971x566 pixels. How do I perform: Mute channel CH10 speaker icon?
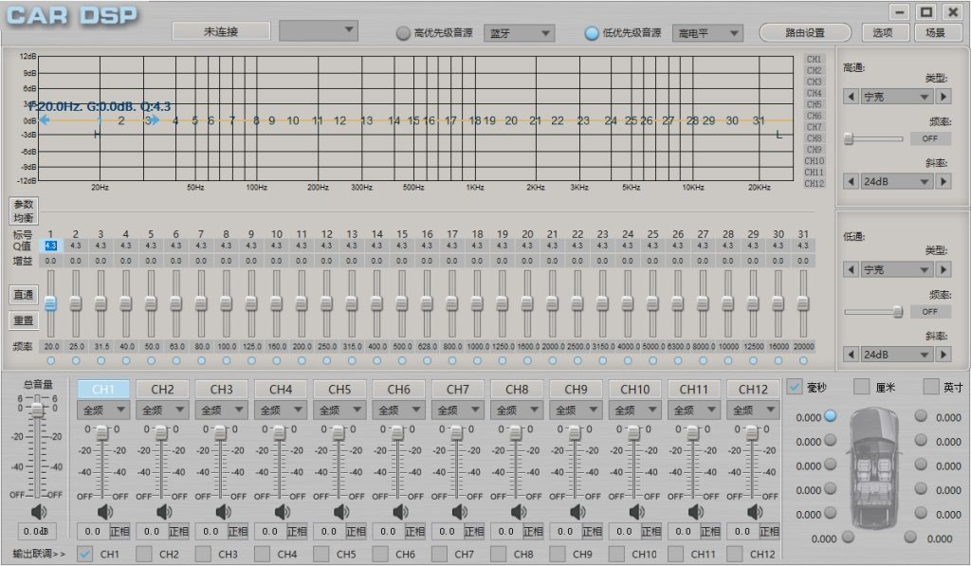(x=636, y=512)
